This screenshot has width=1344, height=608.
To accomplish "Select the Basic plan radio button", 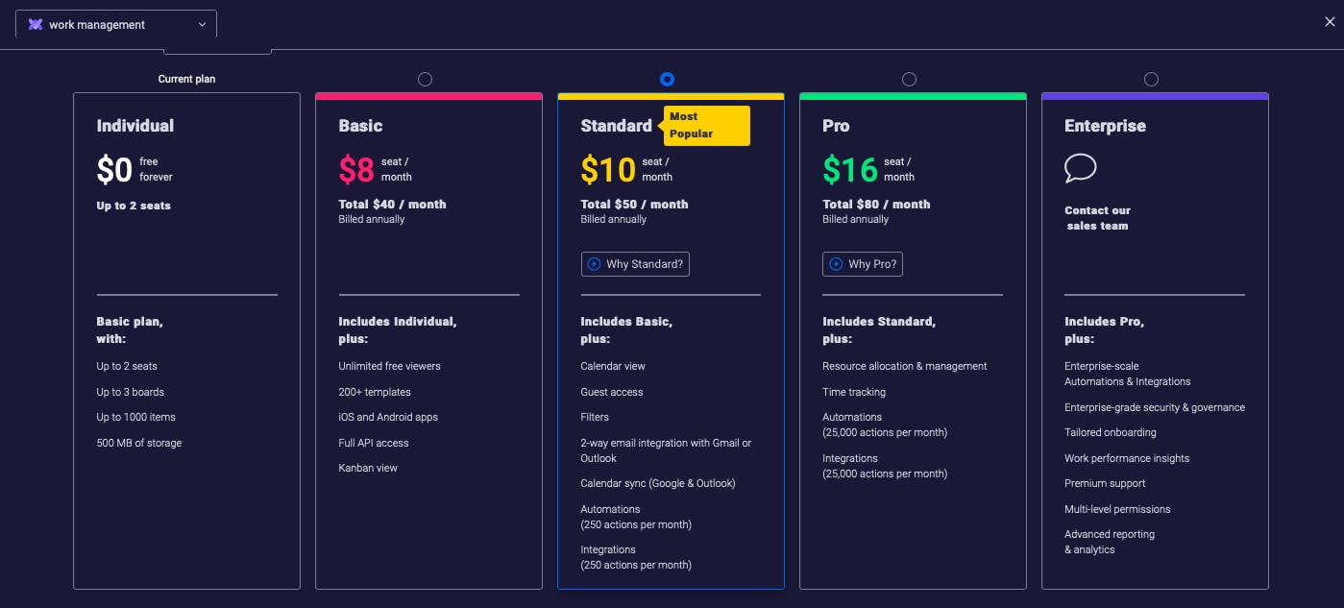I will coord(426,80).
